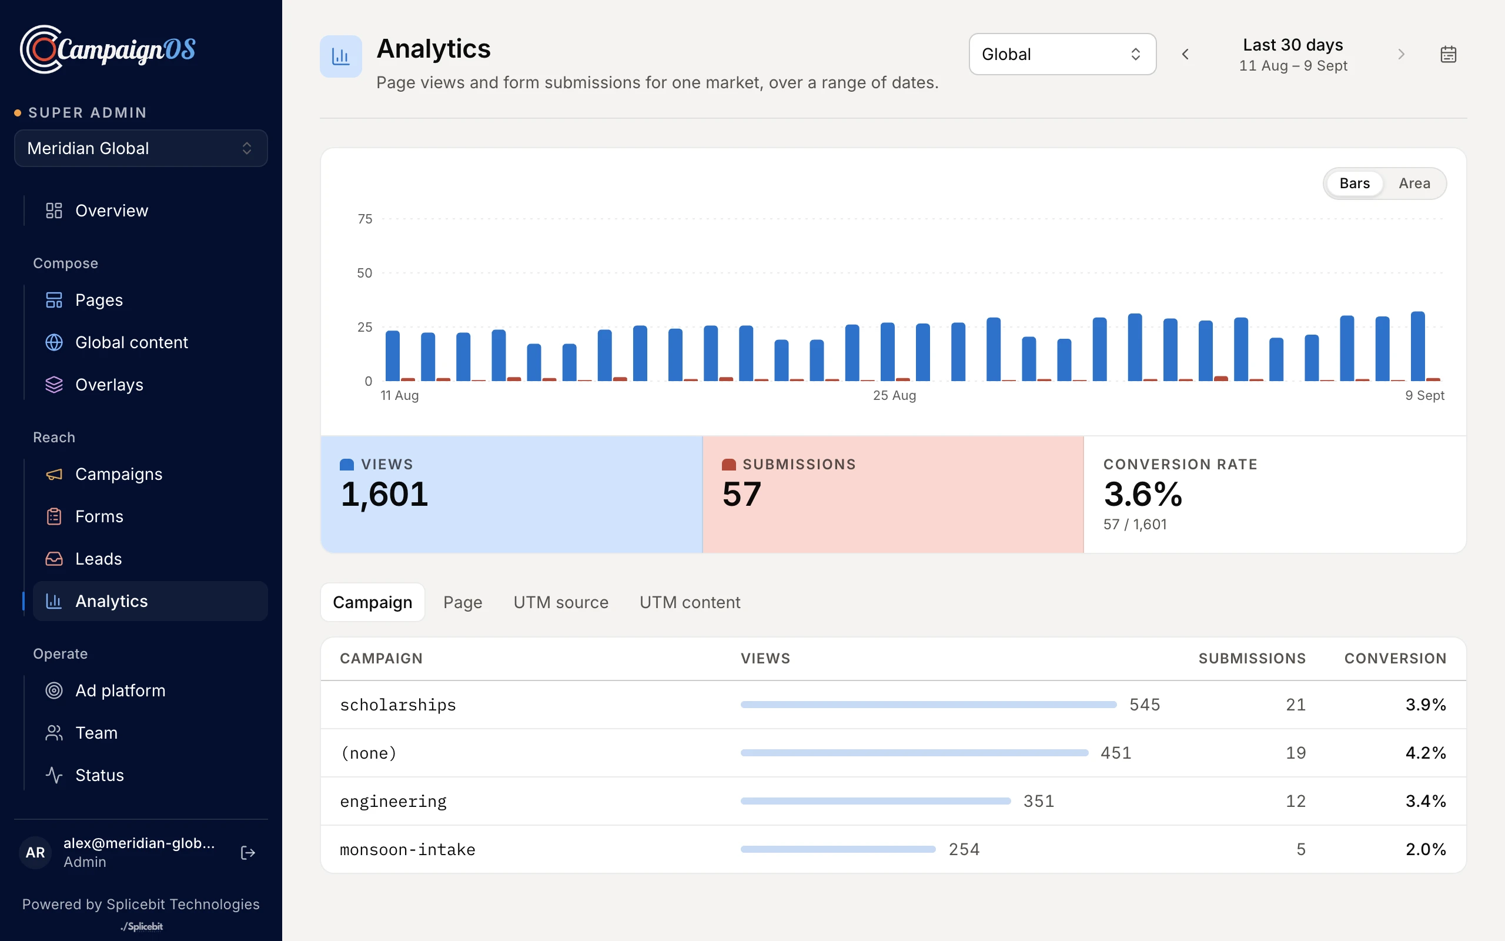Open the calendar date picker icon
Image resolution: width=1505 pixels, height=941 pixels.
[x=1449, y=54]
